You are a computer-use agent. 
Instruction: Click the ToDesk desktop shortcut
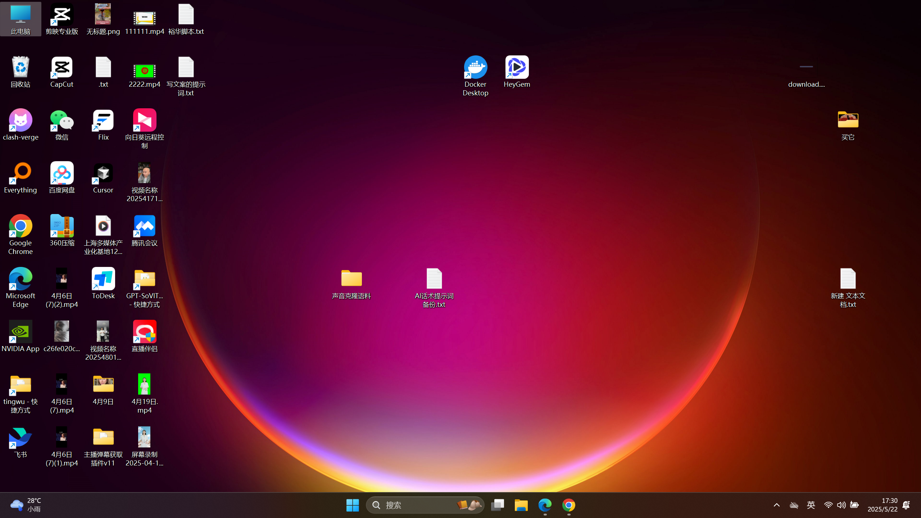(103, 280)
